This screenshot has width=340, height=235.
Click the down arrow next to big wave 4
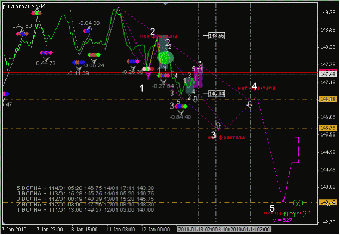coord(250,104)
